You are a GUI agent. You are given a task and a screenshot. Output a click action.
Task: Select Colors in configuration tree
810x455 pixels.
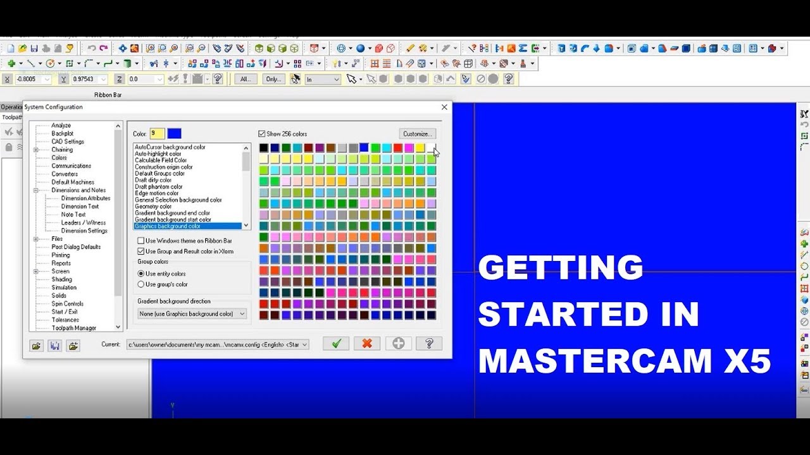tap(59, 158)
